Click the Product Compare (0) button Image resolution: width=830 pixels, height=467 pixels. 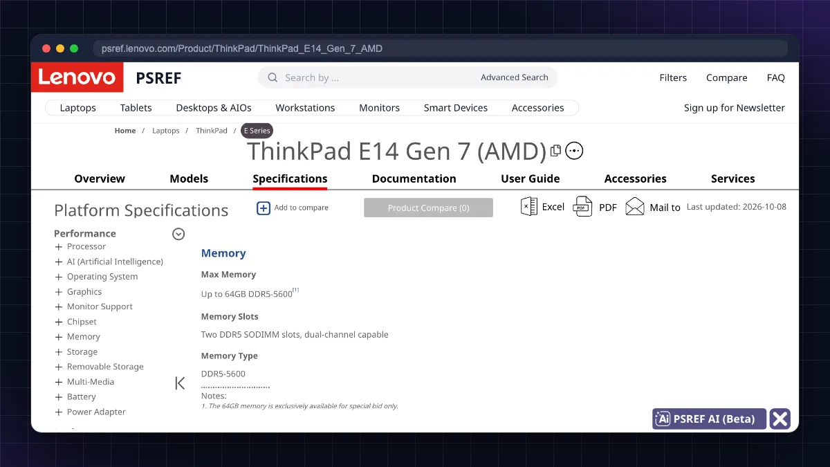click(x=428, y=208)
